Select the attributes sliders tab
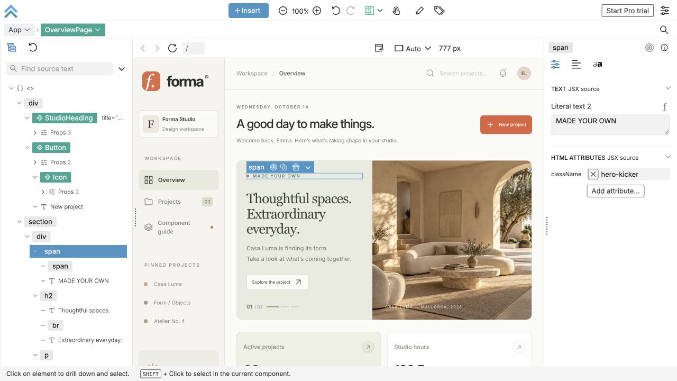The image size is (677, 381). [555, 64]
